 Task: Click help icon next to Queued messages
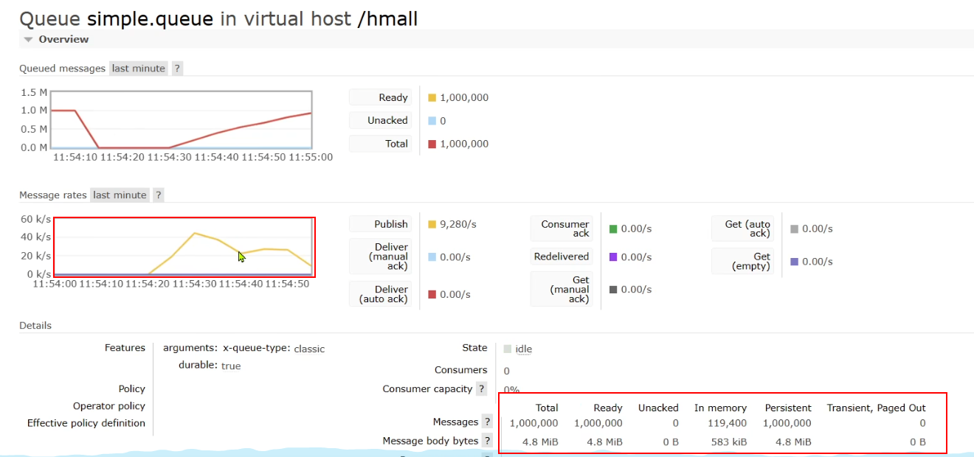[177, 69]
